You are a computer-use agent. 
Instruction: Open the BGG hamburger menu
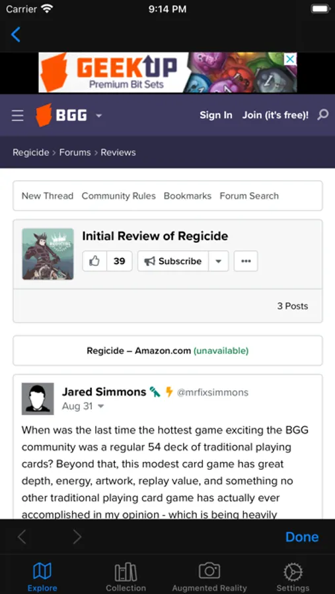coord(17,115)
